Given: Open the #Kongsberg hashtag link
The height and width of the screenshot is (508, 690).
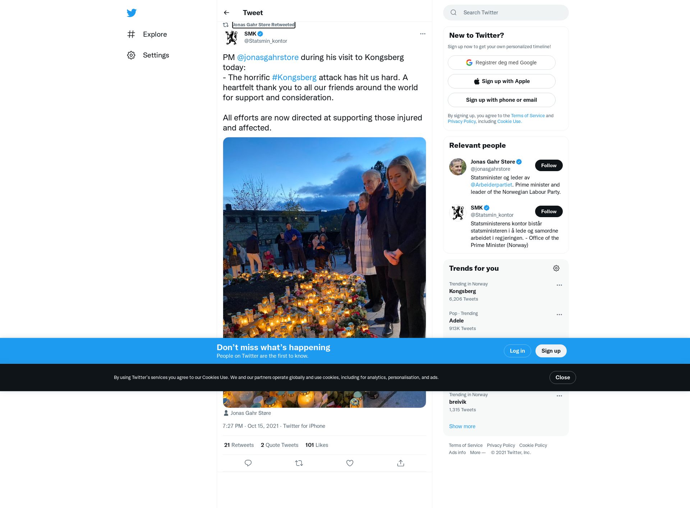Looking at the screenshot, I should tap(294, 77).
